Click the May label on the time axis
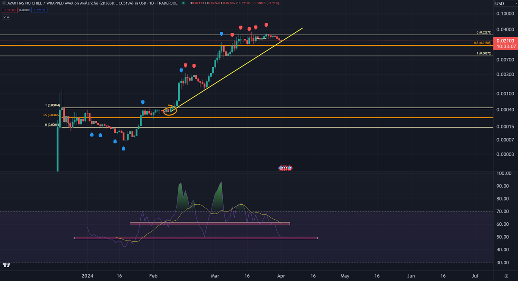This screenshot has width=518, height=281. pyautogui.click(x=344, y=275)
